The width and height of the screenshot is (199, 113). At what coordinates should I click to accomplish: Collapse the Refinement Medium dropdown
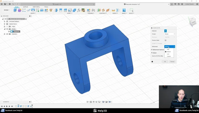coord(170,47)
